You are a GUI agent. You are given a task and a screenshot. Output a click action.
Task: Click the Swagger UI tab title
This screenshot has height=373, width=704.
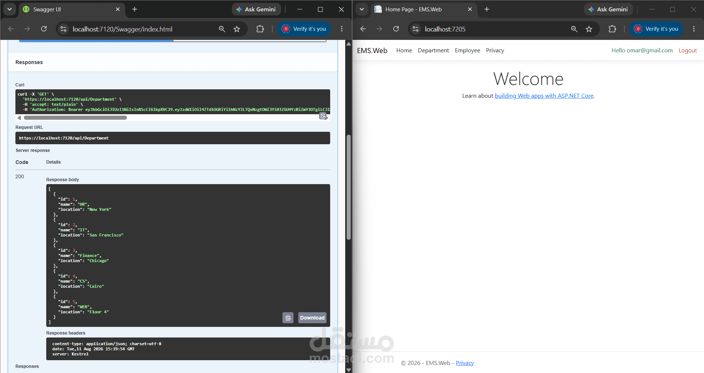pyautogui.click(x=47, y=10)
